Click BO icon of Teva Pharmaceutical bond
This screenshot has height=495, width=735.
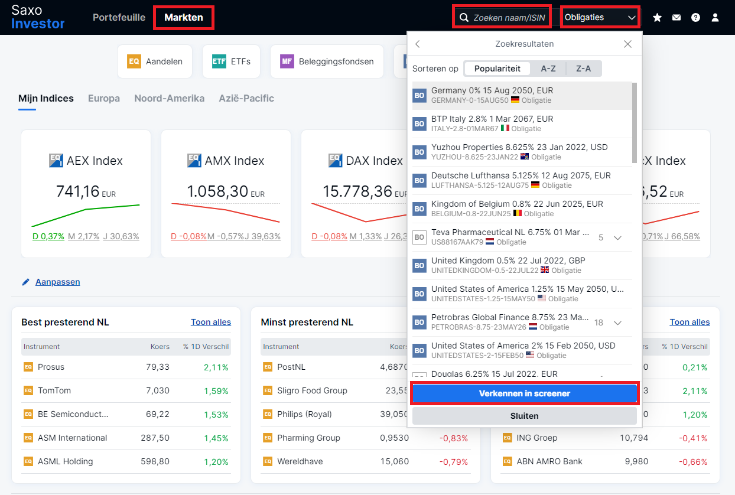pyautogui.click(x=419, y=237)
